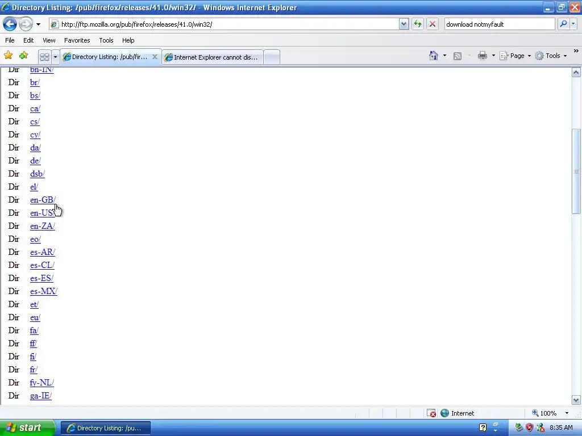Expand the toolbar overflow chevron
The image size is (582, 436).
576,51
